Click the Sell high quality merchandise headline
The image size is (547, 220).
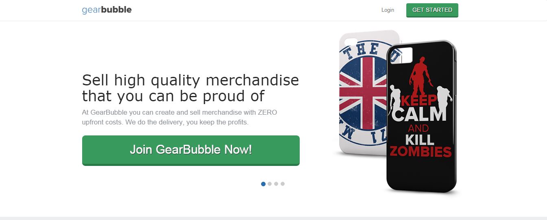(x=190, y=88)
